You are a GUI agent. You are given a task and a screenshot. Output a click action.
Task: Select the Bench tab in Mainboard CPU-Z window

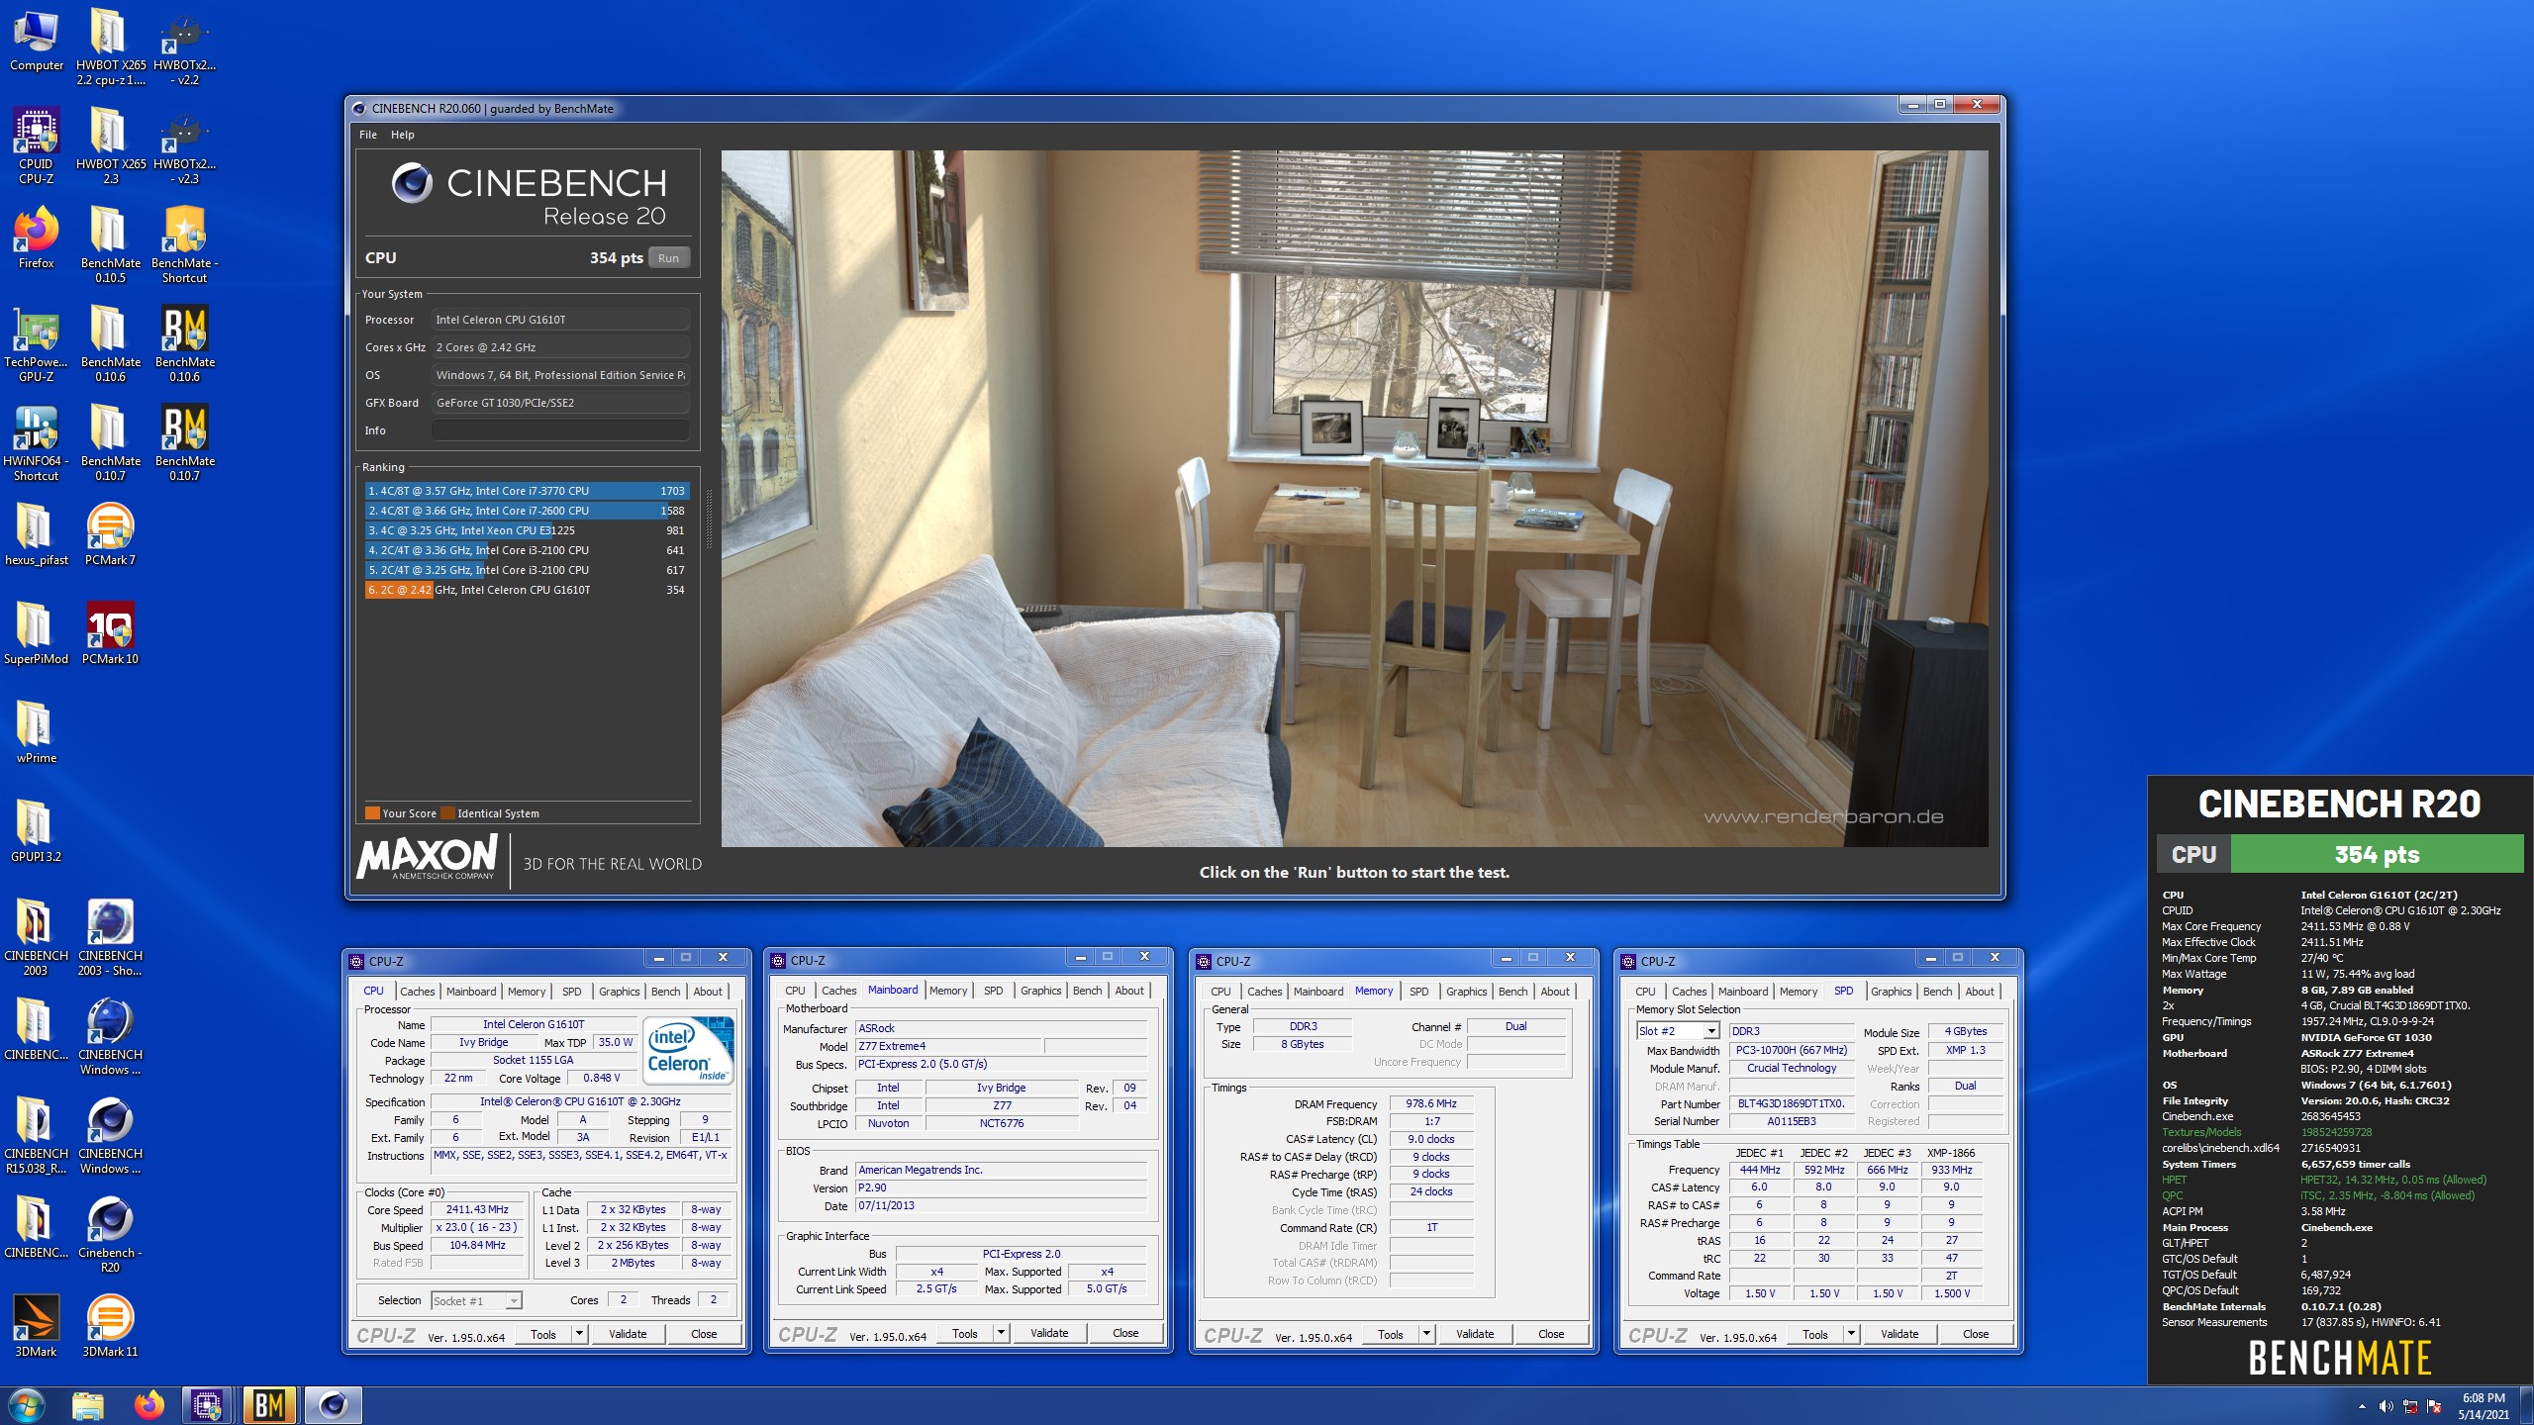pos(1087,991)
